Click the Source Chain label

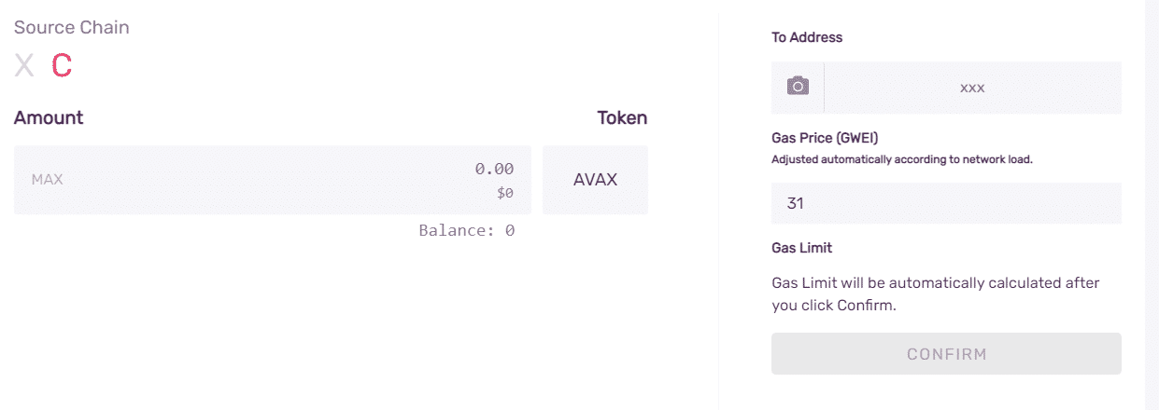(72, 27)
